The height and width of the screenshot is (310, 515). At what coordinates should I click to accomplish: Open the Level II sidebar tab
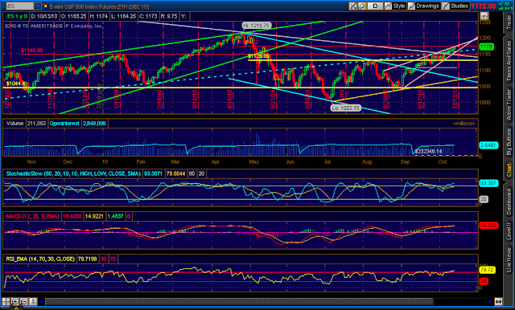click(509, 230)
